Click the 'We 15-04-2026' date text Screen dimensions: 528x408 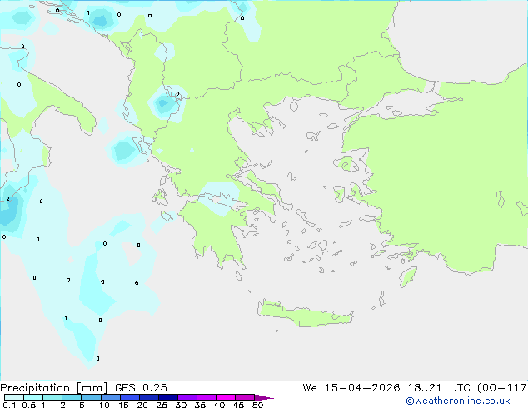pyautogui.click(x=351, y=388)
